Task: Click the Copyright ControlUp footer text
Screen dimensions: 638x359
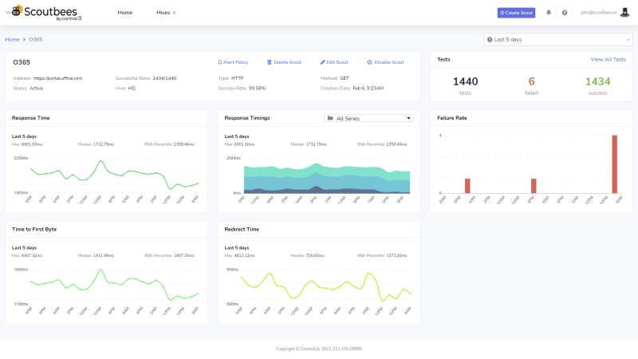Action: click(318, 349)
